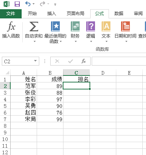Open 最近使用的函数 star book icon
Screen dimensions: 146x155
[55, 27]
